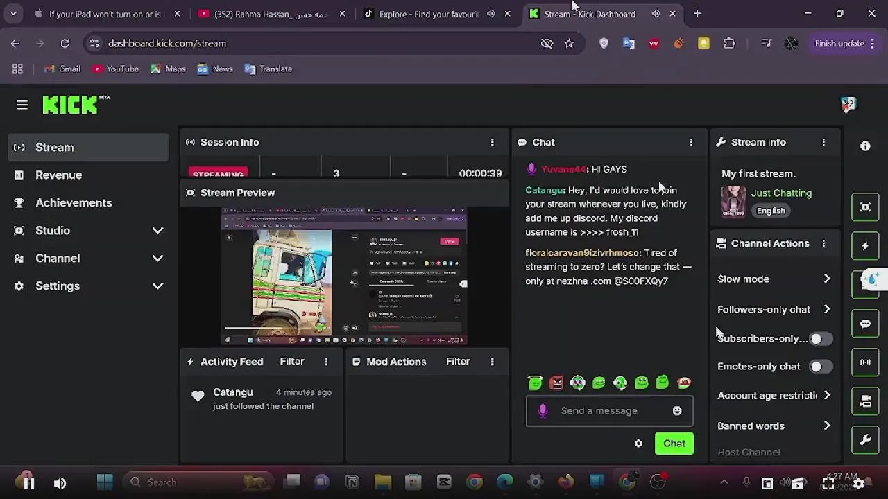Screen dimensions: 888x499
Task: Click the chat bubble widget icon in right sidebar
Action: coord(865,324)
